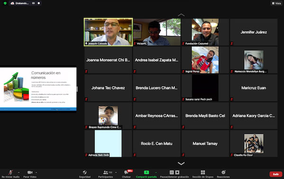
Task: Click the red Salir button
Action: [x=275, y=174]
